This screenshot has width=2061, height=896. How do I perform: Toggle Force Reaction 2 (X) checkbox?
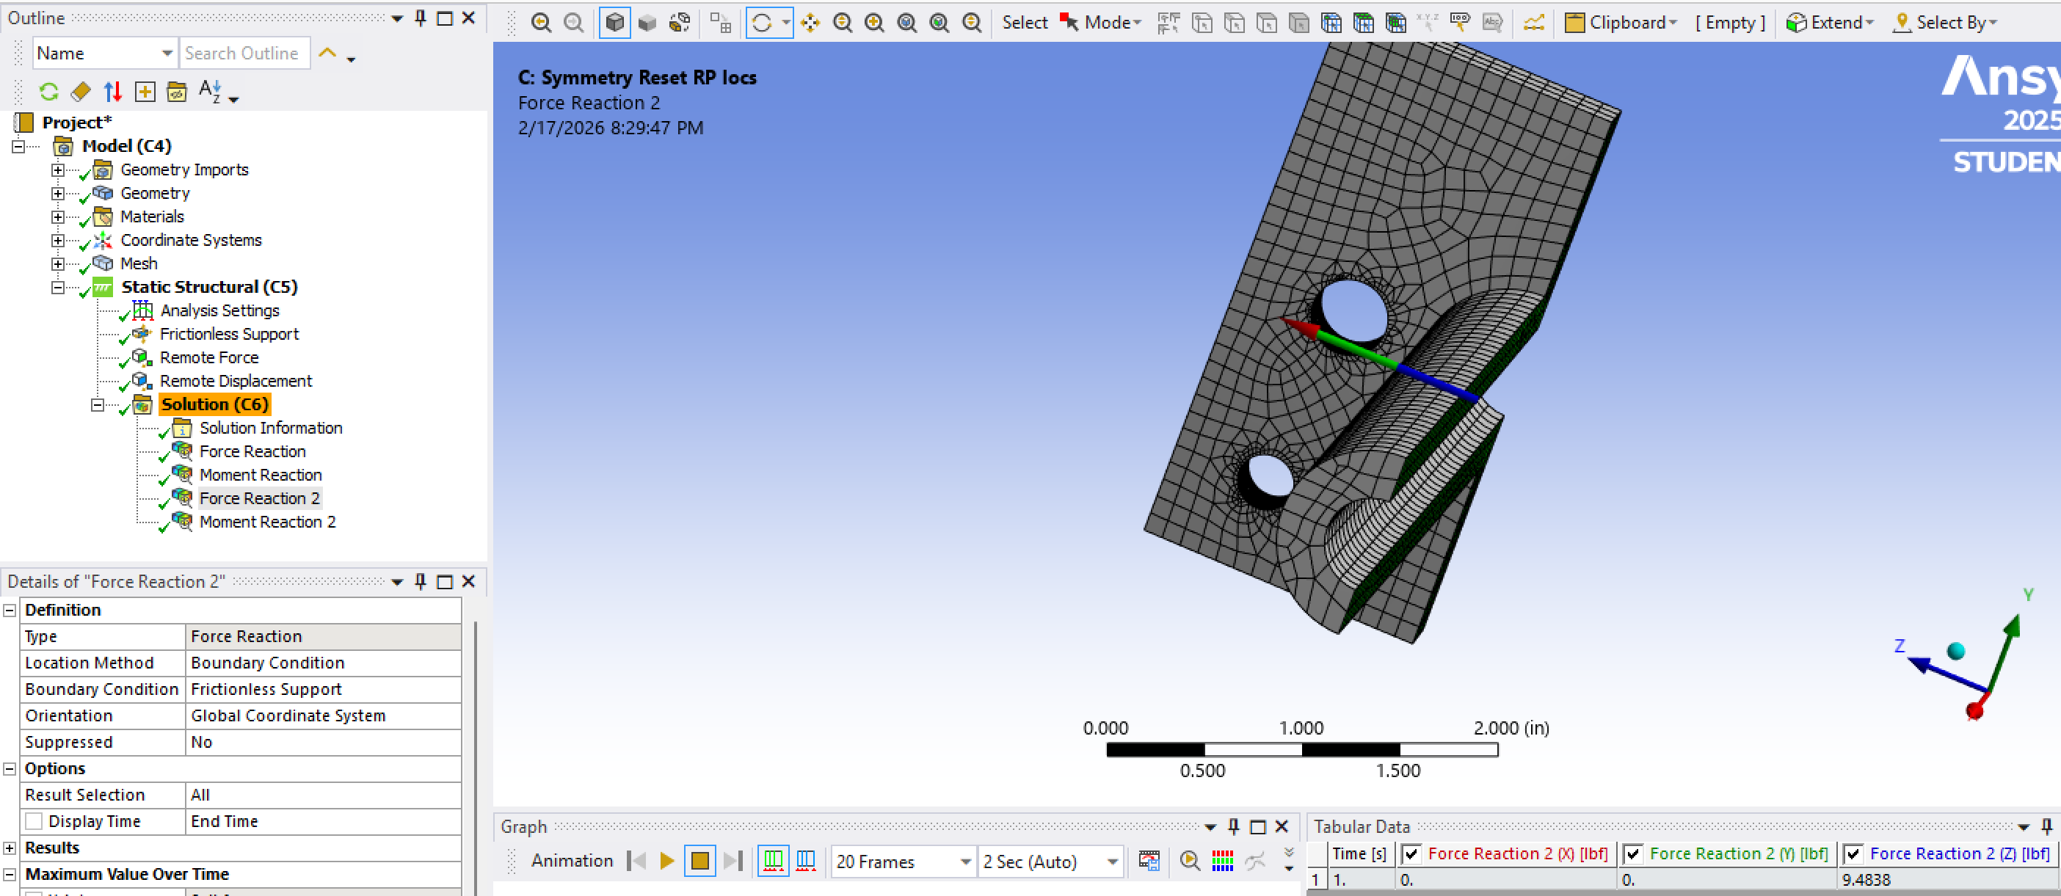[x=1411, y=853]
